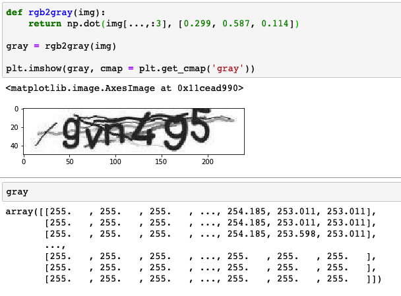Viewport: 401px width, 296px height.
Task: Click the x-axis tick label 200
Action: pyautogui.click(x=207, y=161)
